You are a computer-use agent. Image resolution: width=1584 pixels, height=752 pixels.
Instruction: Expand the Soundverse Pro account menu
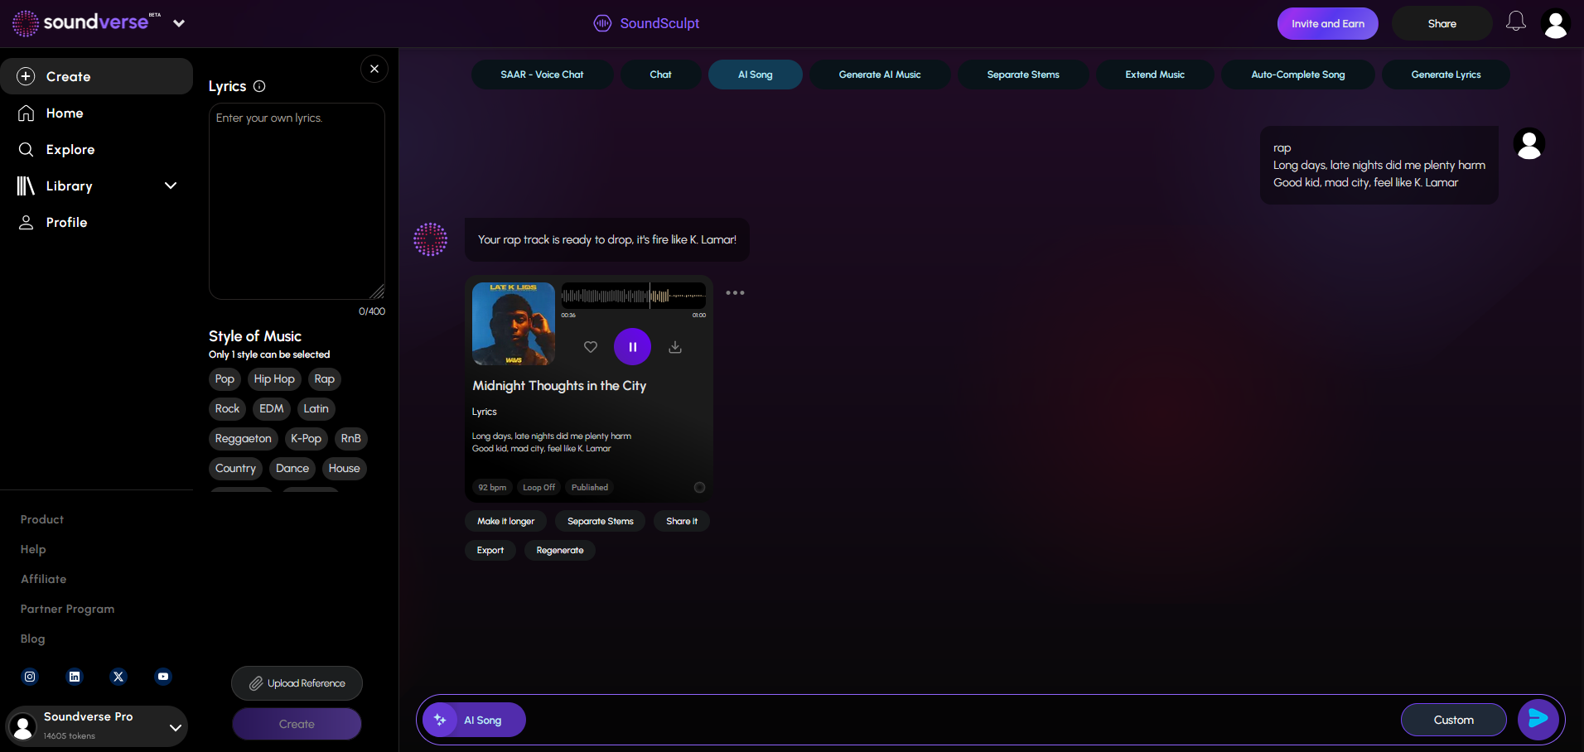point(175,727)
